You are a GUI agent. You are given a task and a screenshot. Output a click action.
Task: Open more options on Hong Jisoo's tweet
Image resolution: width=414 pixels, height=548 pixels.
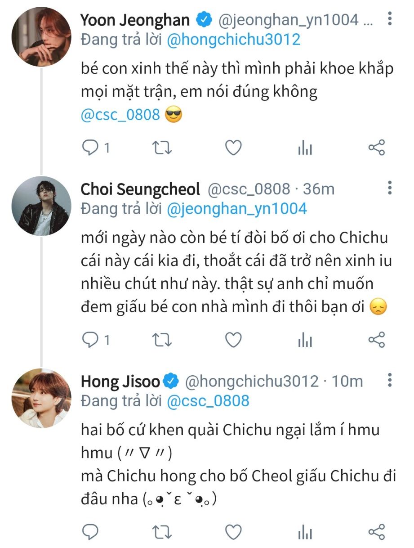pyautogui.click(x=390, y=381)
